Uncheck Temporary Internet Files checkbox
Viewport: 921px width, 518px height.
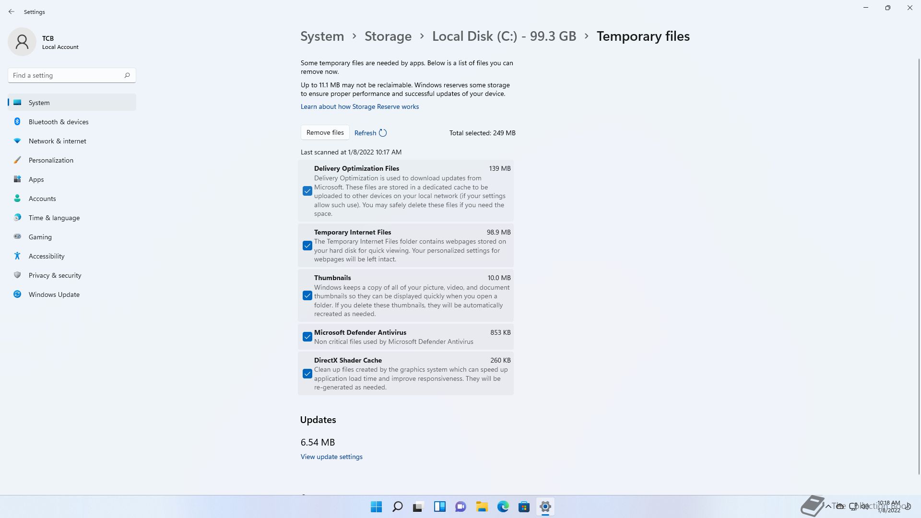point(307,246)
